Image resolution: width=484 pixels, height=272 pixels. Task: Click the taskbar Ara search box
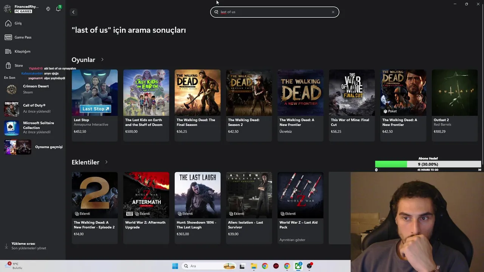tap(208, 266)
